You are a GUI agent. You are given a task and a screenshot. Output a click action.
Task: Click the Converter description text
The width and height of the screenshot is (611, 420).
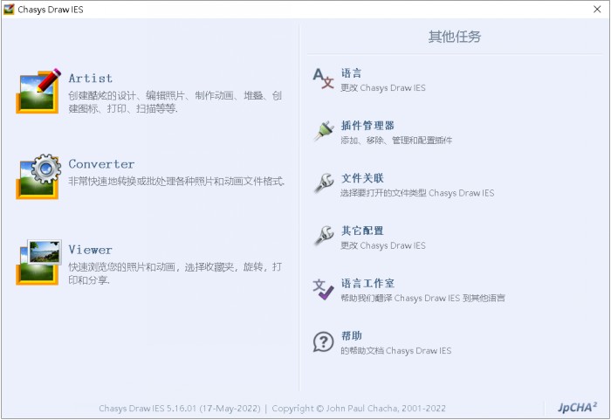[x=176, y=182]
